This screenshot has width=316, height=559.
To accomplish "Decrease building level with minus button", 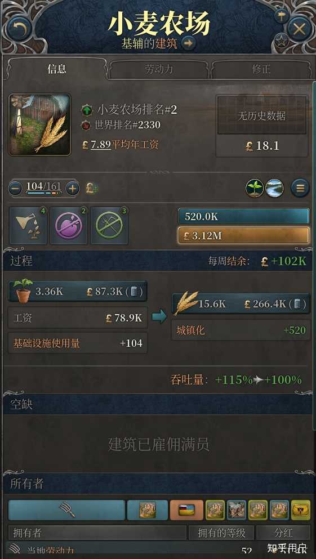I will coord(15,188).
